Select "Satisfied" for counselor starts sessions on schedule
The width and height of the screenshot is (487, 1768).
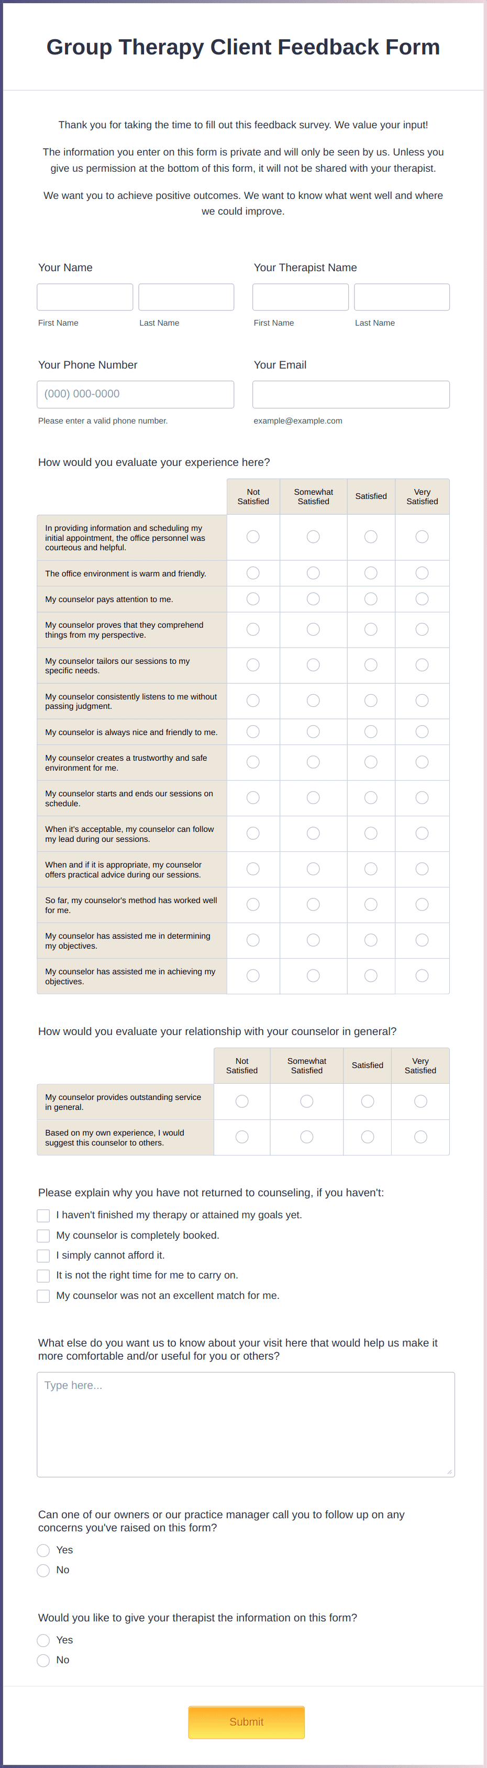371,797
